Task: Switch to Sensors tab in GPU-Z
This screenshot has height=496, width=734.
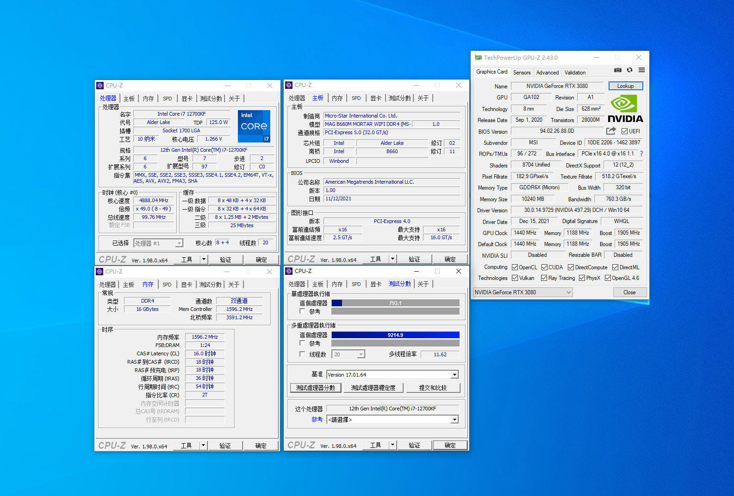Action: tap(522, 73)
